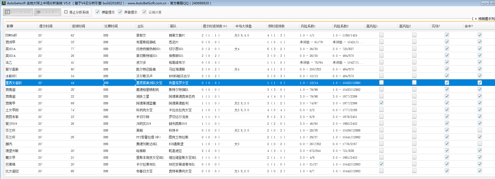Check 命中? box for the 莱帕 row
The width and height of the screenshot is (495, 179).
(x=480, y=130)
